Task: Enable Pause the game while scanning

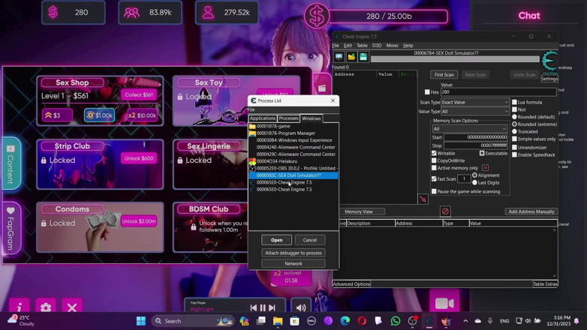Action: (x=434, y=191)
